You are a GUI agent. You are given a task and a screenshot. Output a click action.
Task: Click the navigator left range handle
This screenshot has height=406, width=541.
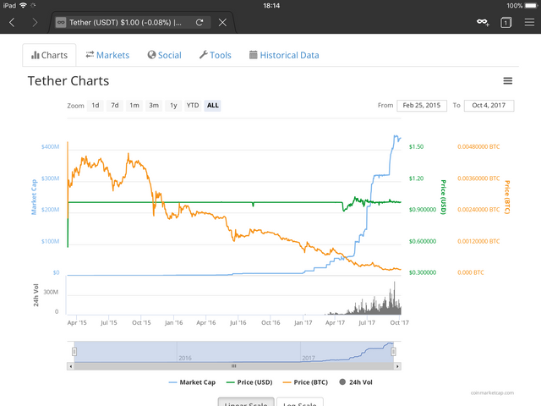coord(74,352)
